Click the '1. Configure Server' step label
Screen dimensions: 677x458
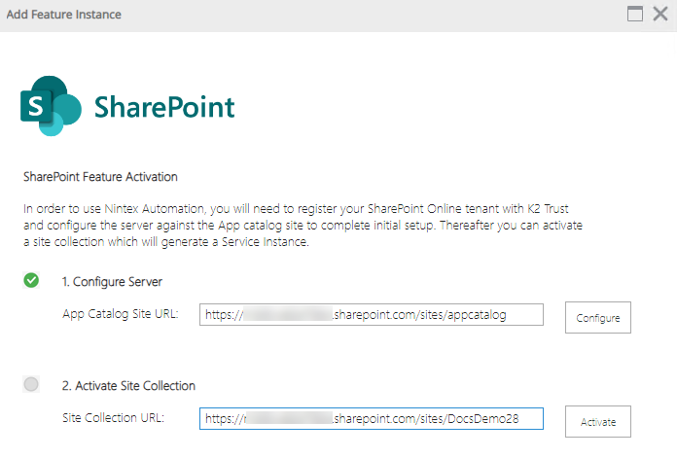tap(112, 282)
